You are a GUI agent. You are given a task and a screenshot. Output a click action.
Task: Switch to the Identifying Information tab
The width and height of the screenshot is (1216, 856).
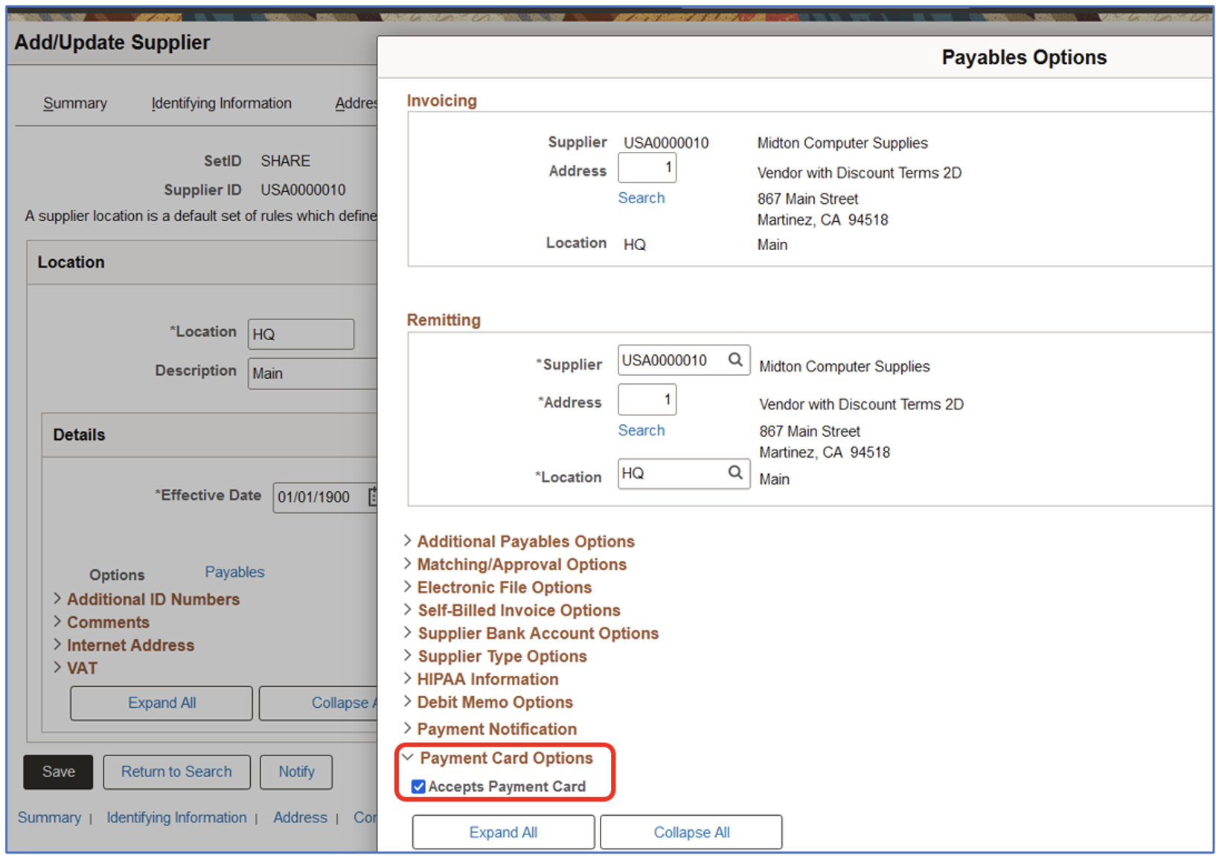(x=221, y=103)
